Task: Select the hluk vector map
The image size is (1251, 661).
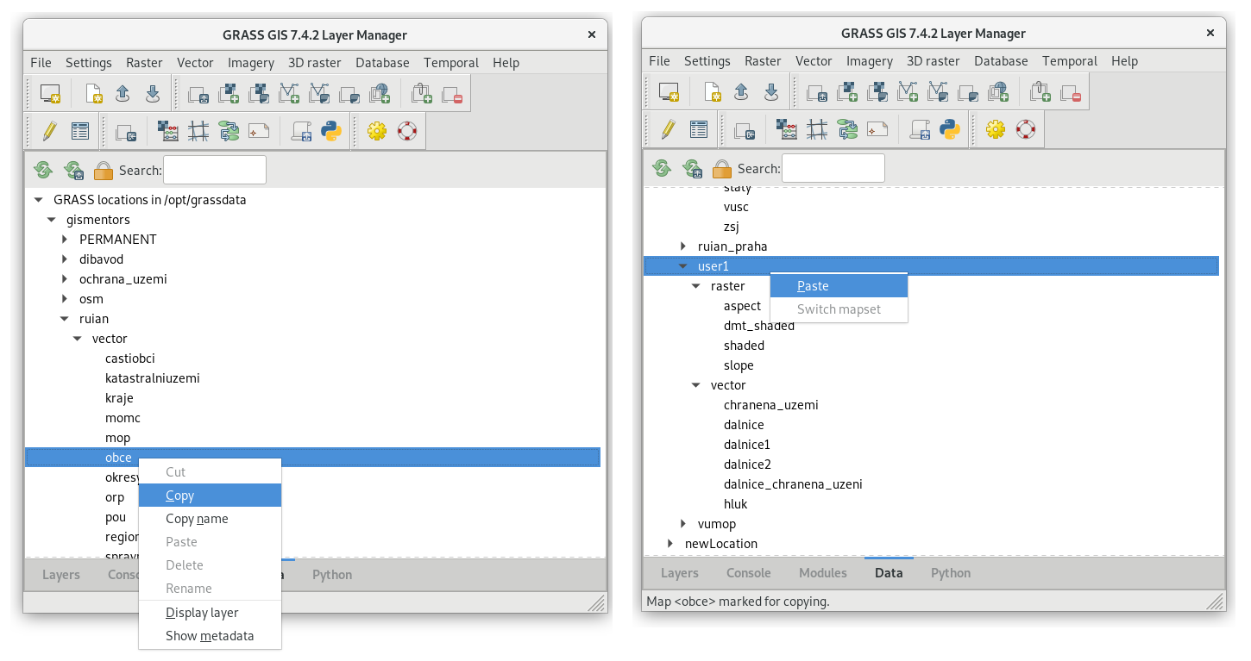Action: pyautogui.click(x=736, y=504)
